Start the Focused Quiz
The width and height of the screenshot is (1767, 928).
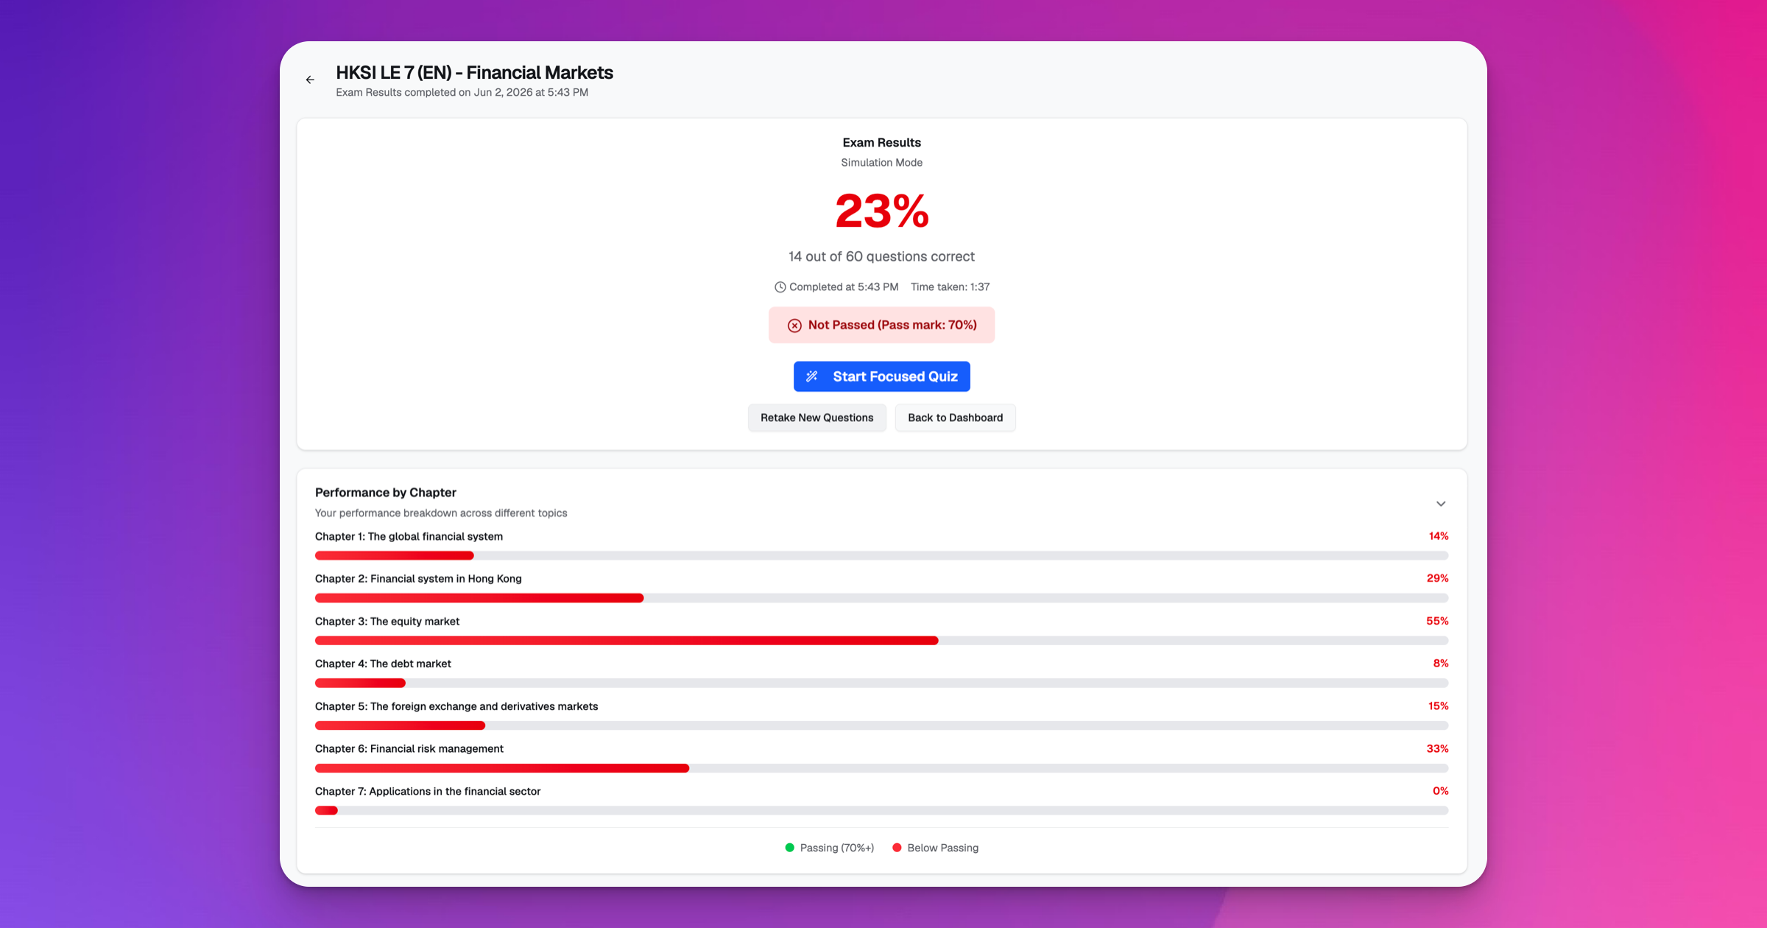881,376
